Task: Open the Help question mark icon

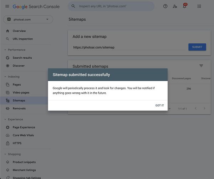Action: 165,6
